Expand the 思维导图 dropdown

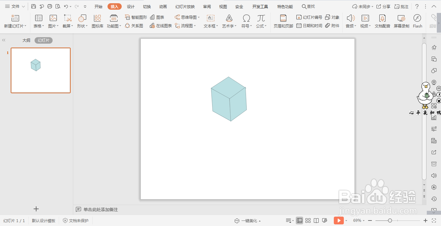tap(199, 17)
